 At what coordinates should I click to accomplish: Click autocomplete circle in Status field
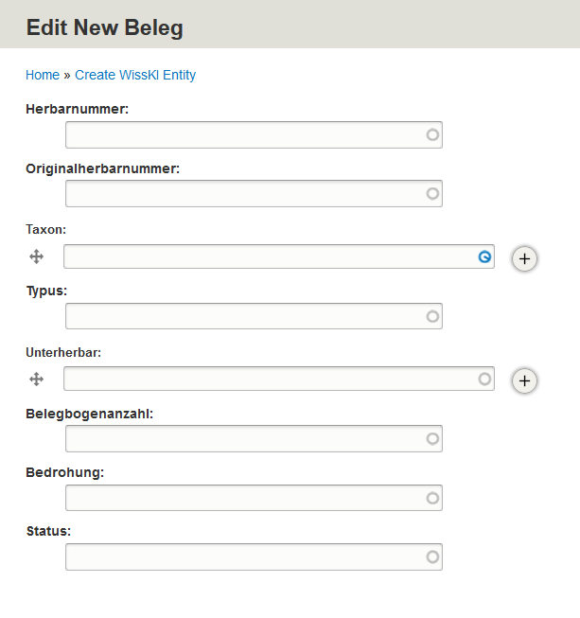coord(432,556)
